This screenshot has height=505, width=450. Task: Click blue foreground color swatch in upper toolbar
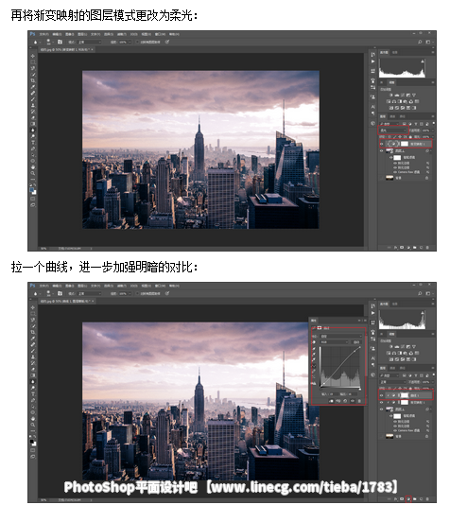[31, 190]
